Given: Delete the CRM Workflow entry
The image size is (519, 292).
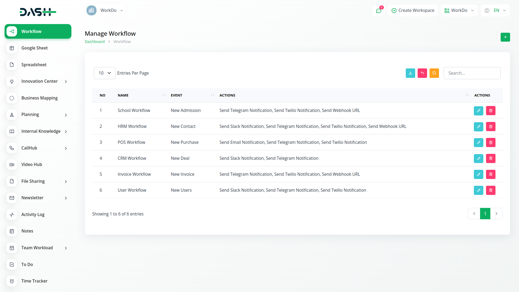Looking at the screenshot, I should [x=491, y=158].
